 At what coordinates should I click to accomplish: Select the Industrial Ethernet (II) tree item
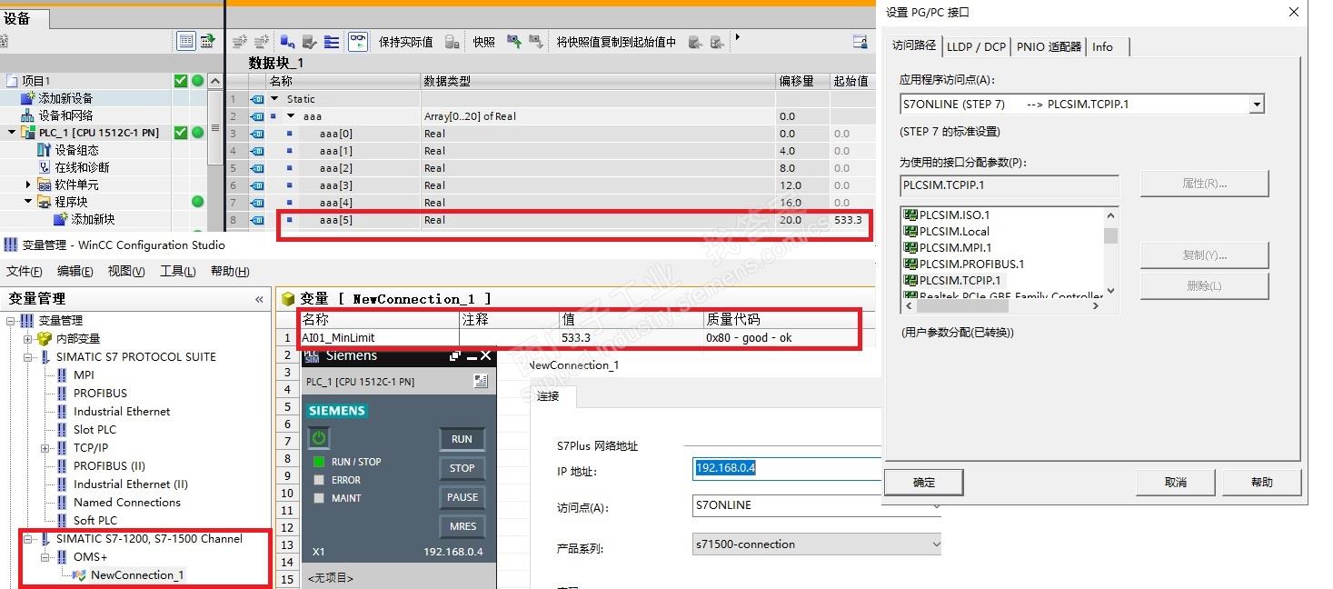coord(131,484)
